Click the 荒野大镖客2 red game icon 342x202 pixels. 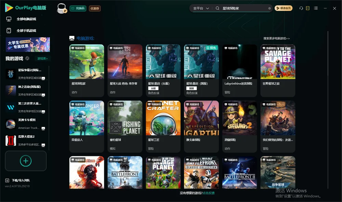(11, 141)
